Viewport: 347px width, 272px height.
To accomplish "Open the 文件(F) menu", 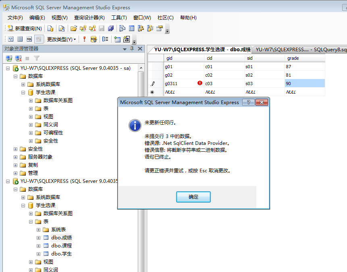I will pos(15,18).
